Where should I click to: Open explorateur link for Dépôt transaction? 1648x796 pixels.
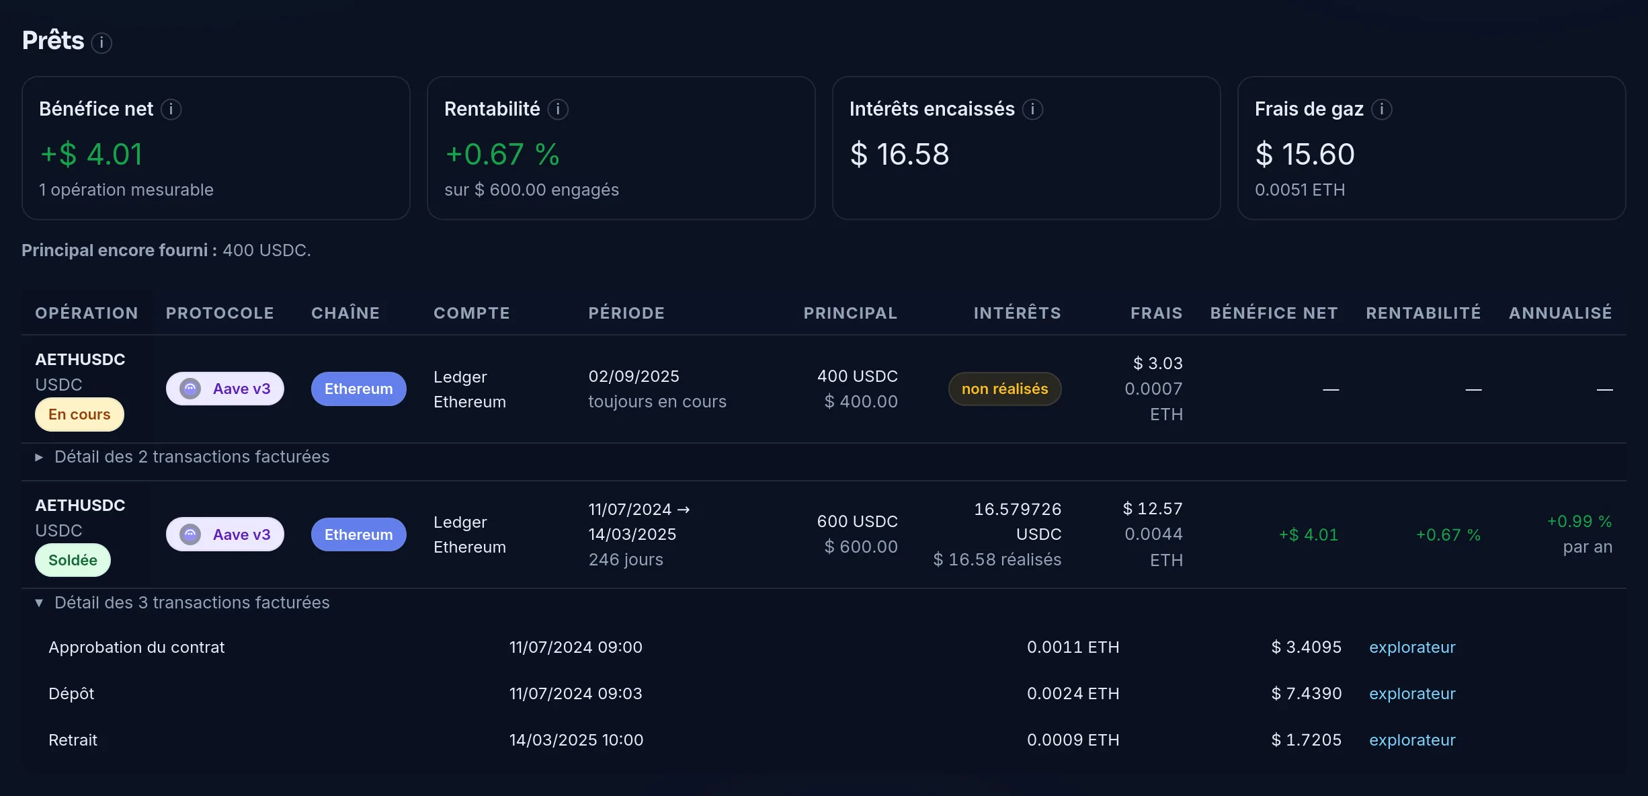tap(1412, 694)
